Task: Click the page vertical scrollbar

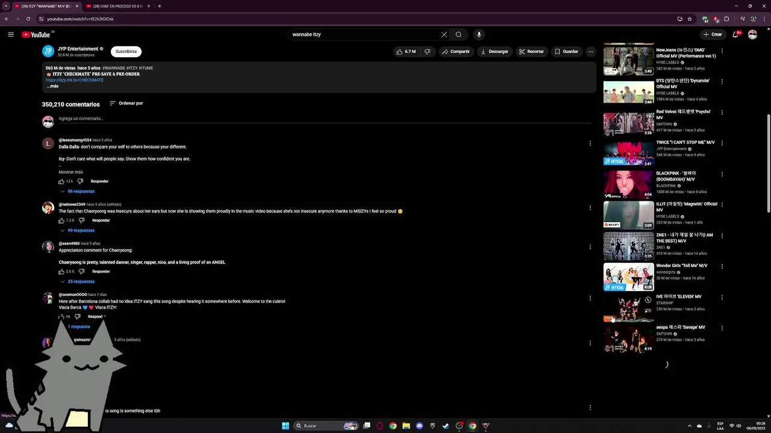Action: pos(768,162)
